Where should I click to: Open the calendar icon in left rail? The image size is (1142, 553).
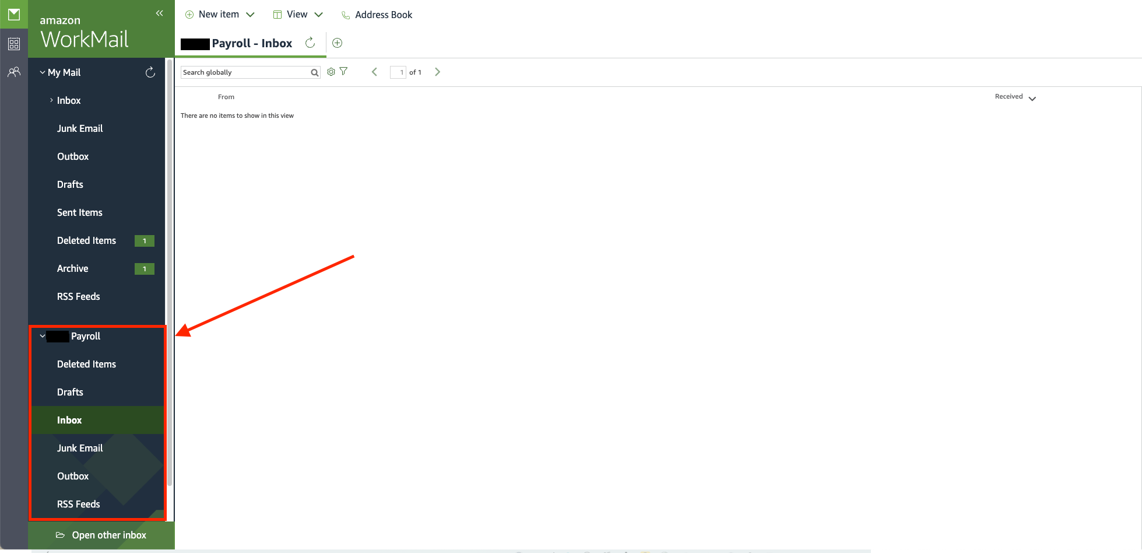point(14,44)
